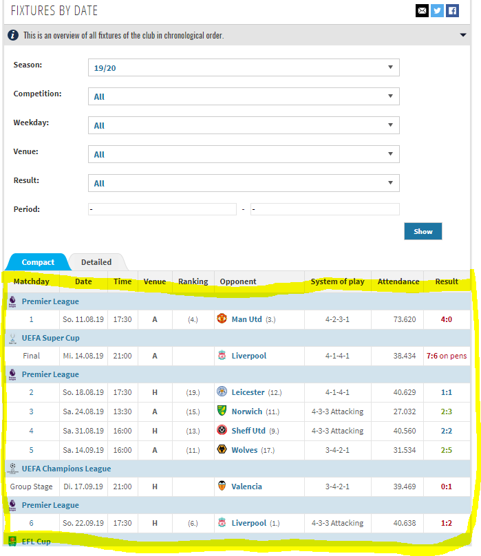Open the Weekday dropdown
Image resolution: width=481 pixels, height=556 pixels.
point(244,125)
